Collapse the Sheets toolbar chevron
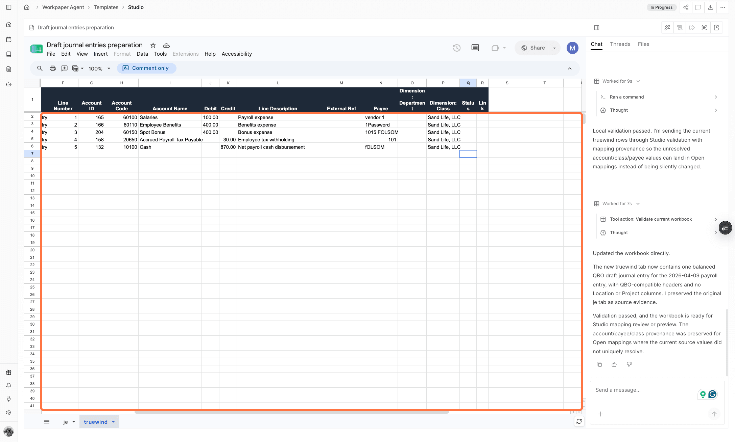 pos(570,68)
